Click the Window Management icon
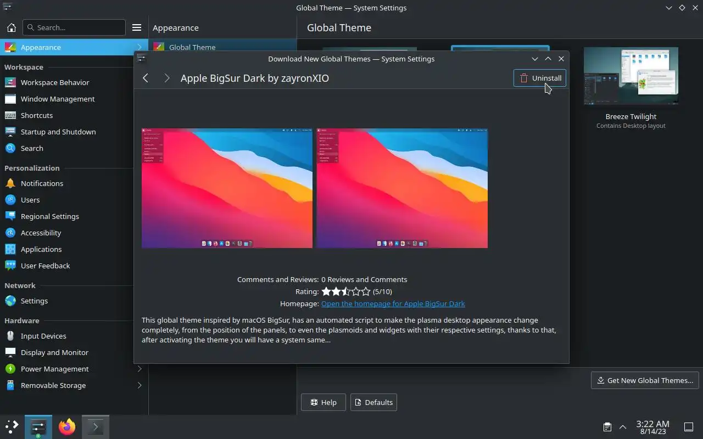Image resolution: width=703 pixels, height=439 pixels. pyautogui.click(x=10, y=99)
